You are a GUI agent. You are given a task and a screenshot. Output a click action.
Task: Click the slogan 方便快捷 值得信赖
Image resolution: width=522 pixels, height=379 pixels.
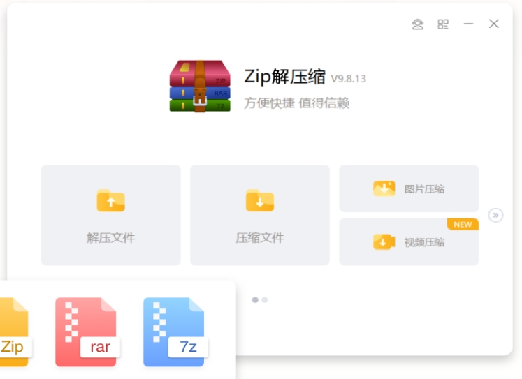coord(296,103)
